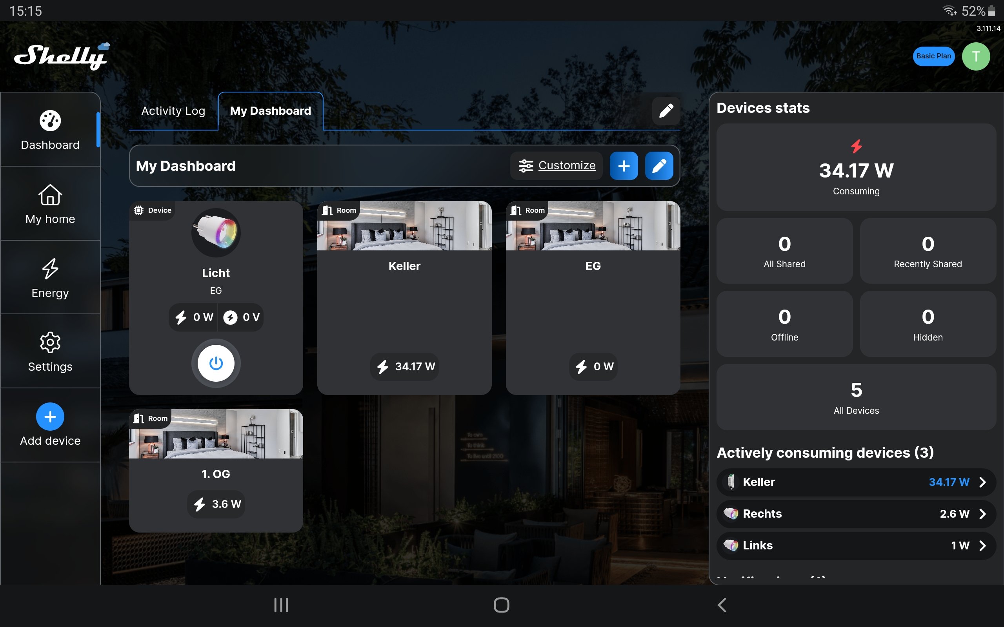Screen dimensions: 1004x627
Task: Click the My Home sidebar icon
Action: point(50,205)
